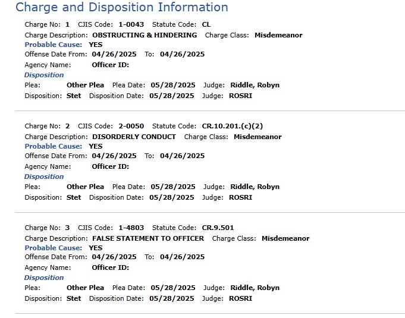
Task: Click Disposition heading under charge 3
Action: pos(44,278)
